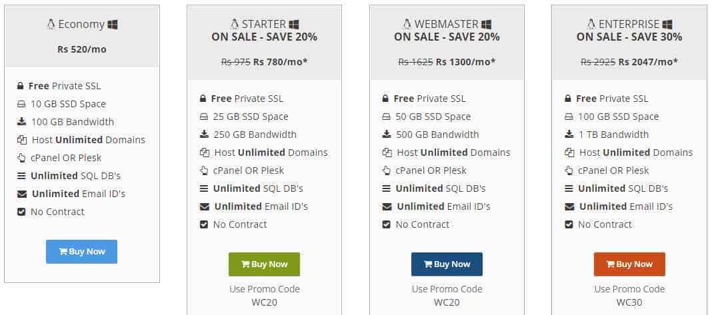
Task: Click the padlock icon in the Economy plan
Action: [20, 86]
